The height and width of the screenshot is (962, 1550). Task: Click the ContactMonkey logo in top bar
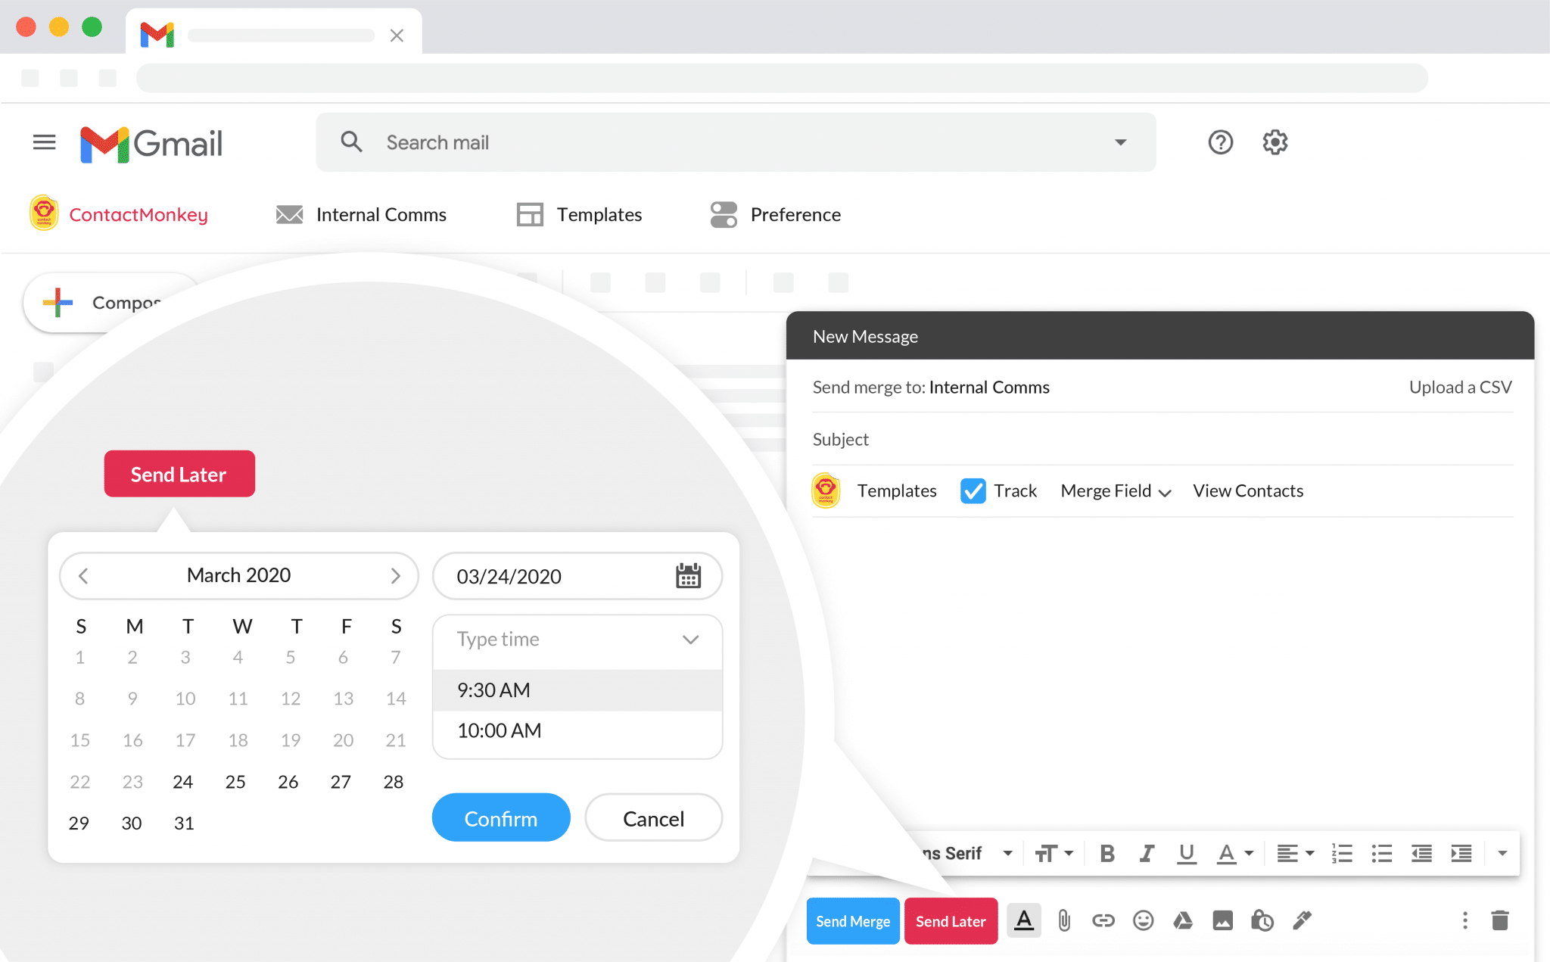pos(44,213)
